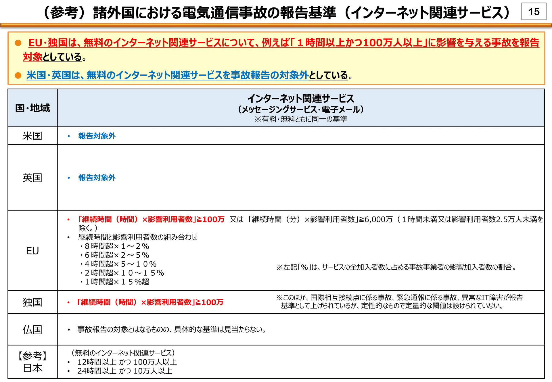Select the インターネット関連サービス column header
The width and height of the screenshot is (552, 382).
click(301, 99)
